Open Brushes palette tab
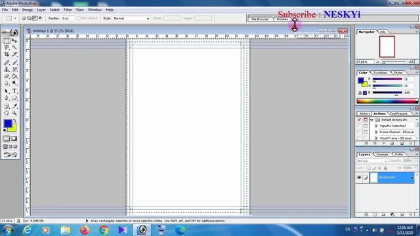The height and width of the screenshot is (236, 420). 282,19
